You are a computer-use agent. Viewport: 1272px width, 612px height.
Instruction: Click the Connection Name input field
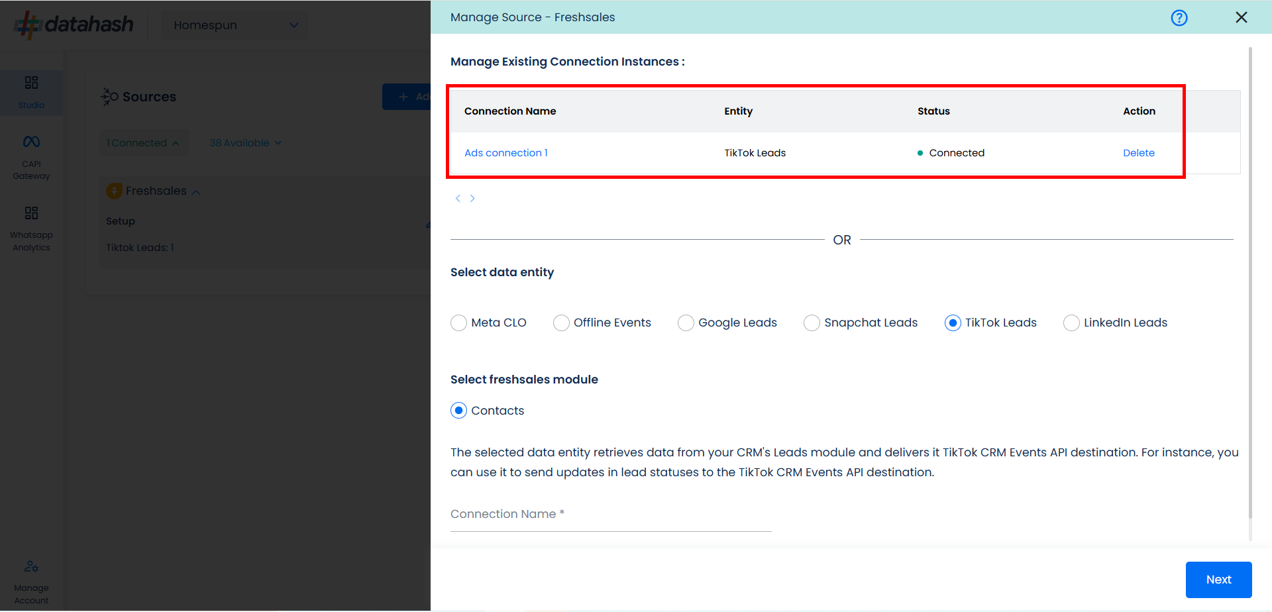point(610,515)
